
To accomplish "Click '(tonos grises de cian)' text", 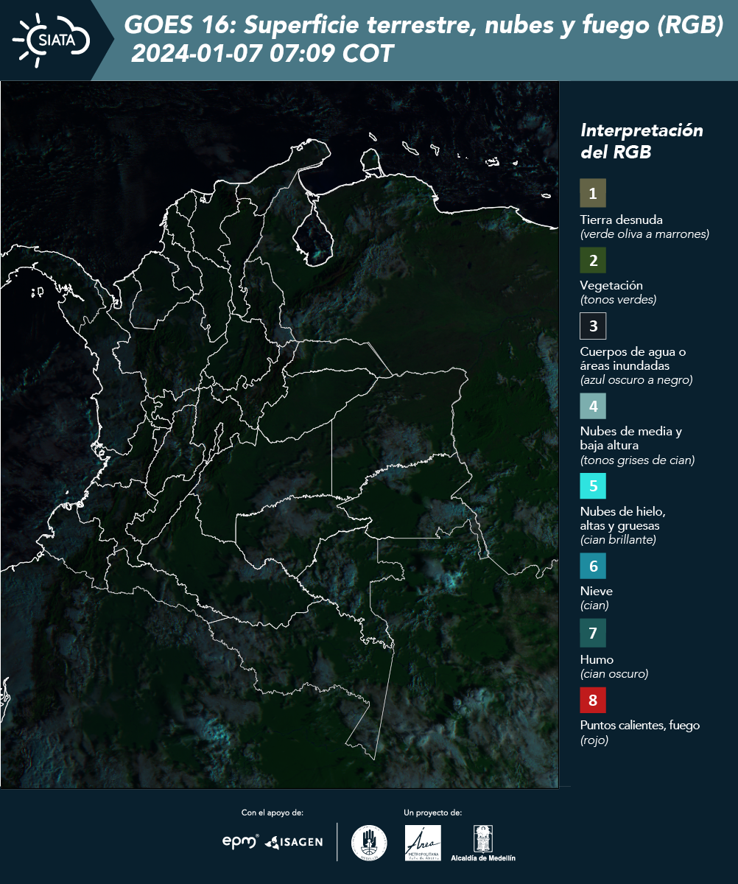I will 637,460.
